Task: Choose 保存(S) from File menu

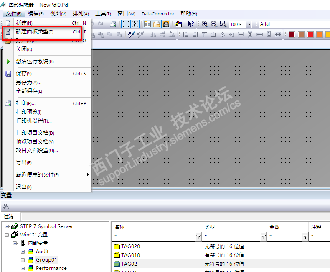Action: point(48,73)
